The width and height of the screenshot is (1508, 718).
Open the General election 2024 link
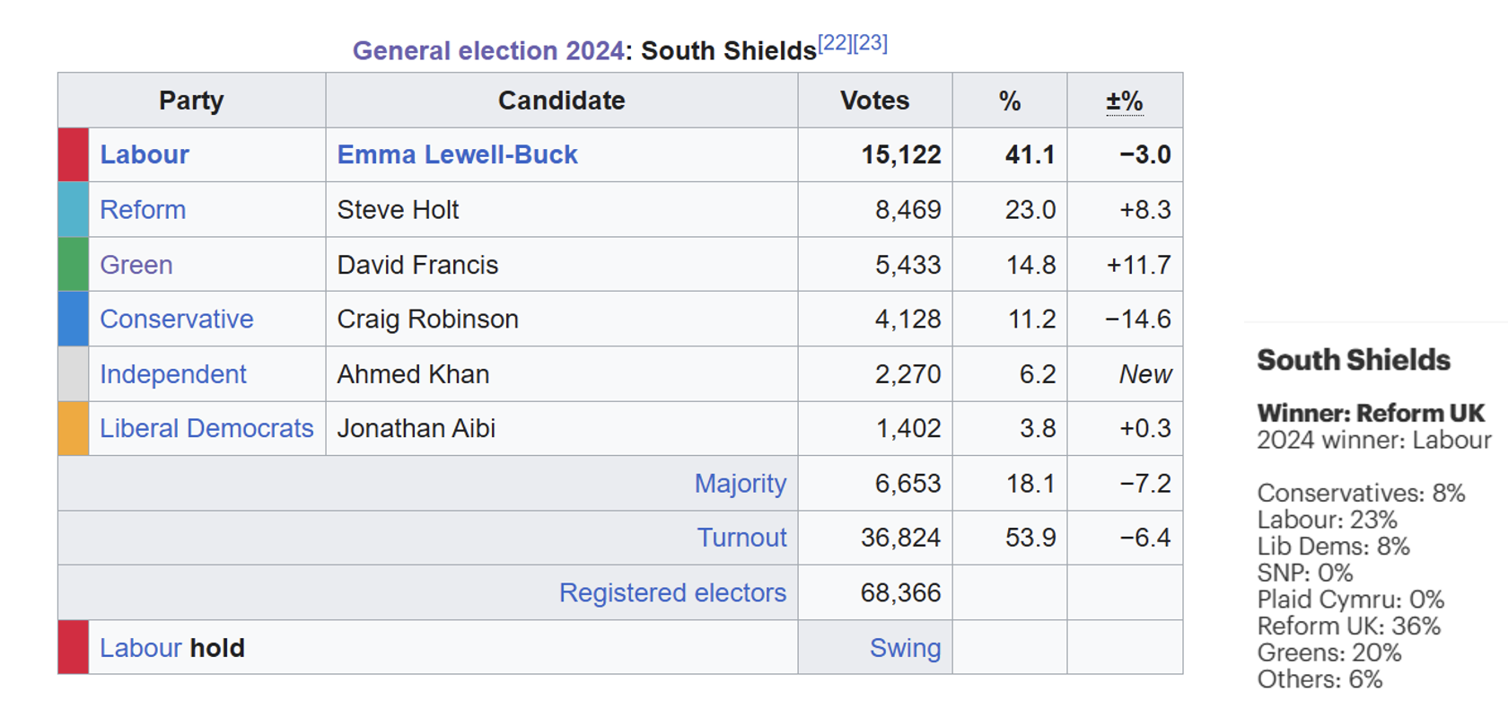[487, 50]
